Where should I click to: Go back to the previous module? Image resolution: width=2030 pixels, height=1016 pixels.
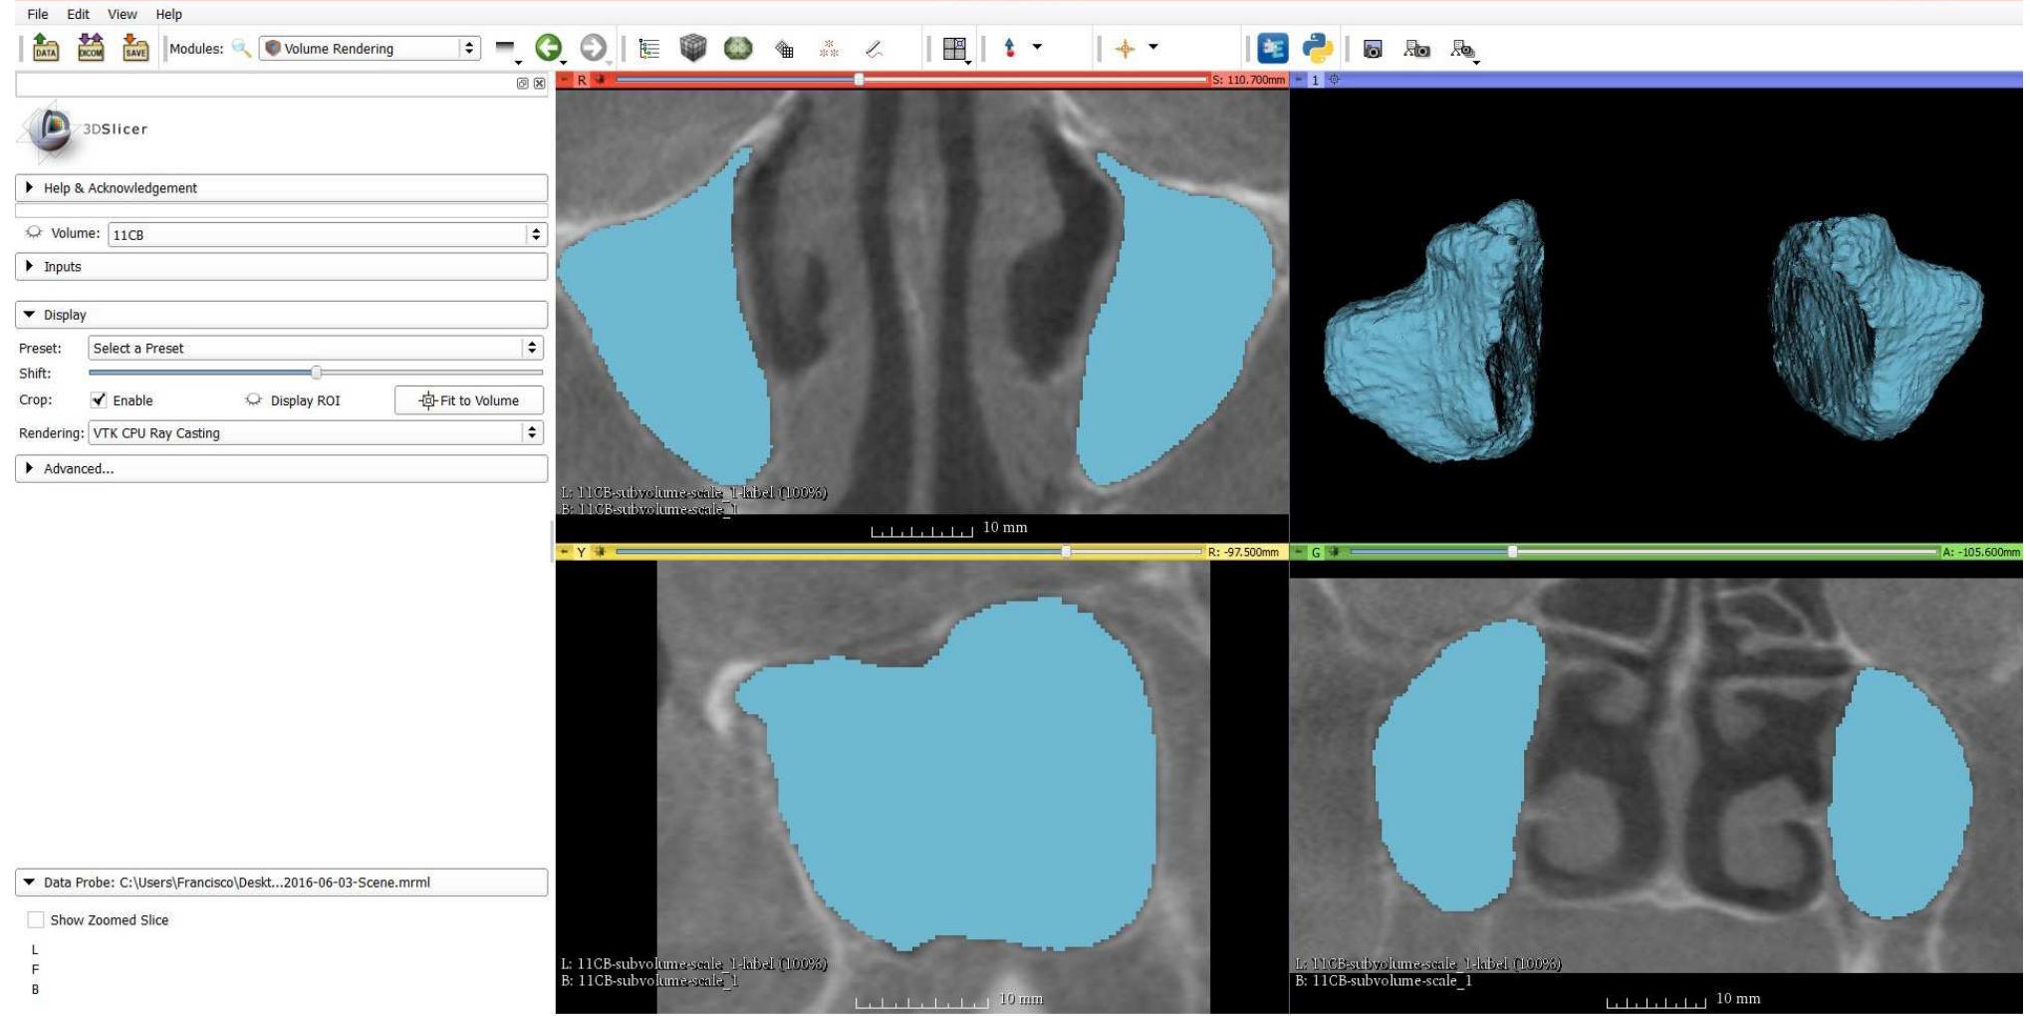[x=548, y=48]
